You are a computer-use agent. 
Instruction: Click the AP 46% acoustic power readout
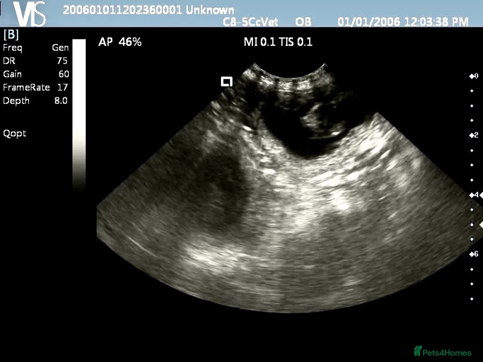[120, 42]
